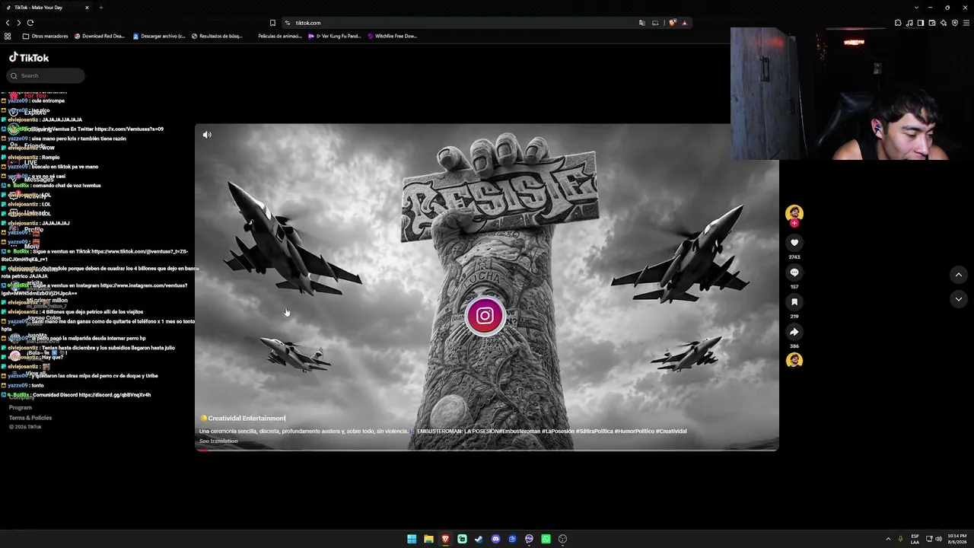Open the video comments bubble
The image size is (974, 548).
(x=794, y=272)
